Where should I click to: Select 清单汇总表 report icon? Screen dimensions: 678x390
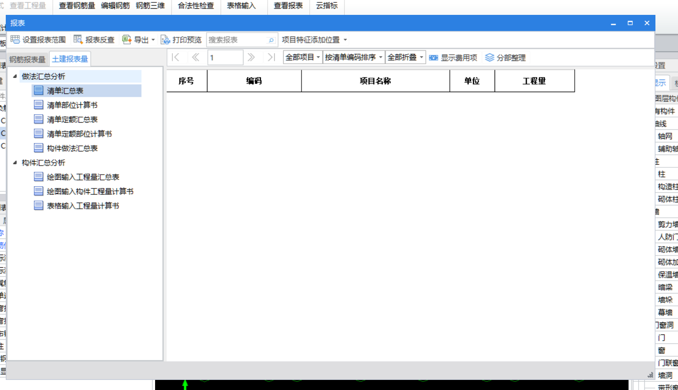tap(38, 90)
